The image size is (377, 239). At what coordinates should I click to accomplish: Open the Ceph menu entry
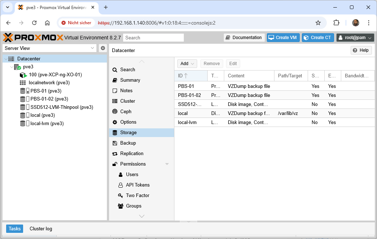pos(126,112)
